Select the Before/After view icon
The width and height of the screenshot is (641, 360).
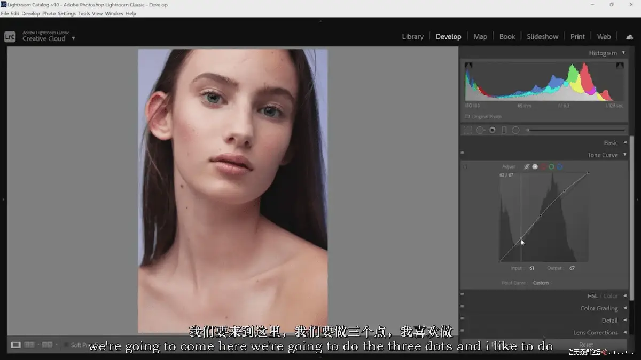(x=47, y=345)
